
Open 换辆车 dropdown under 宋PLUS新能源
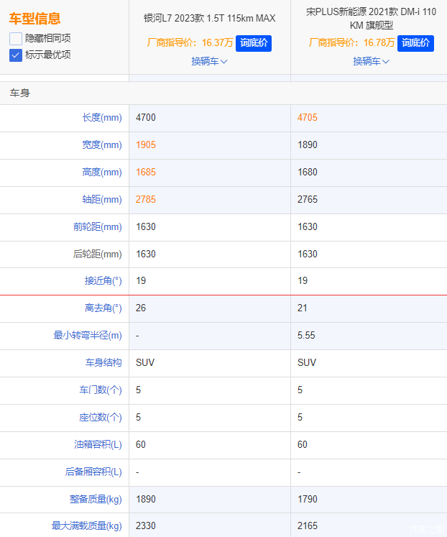(x=371, y=61)
